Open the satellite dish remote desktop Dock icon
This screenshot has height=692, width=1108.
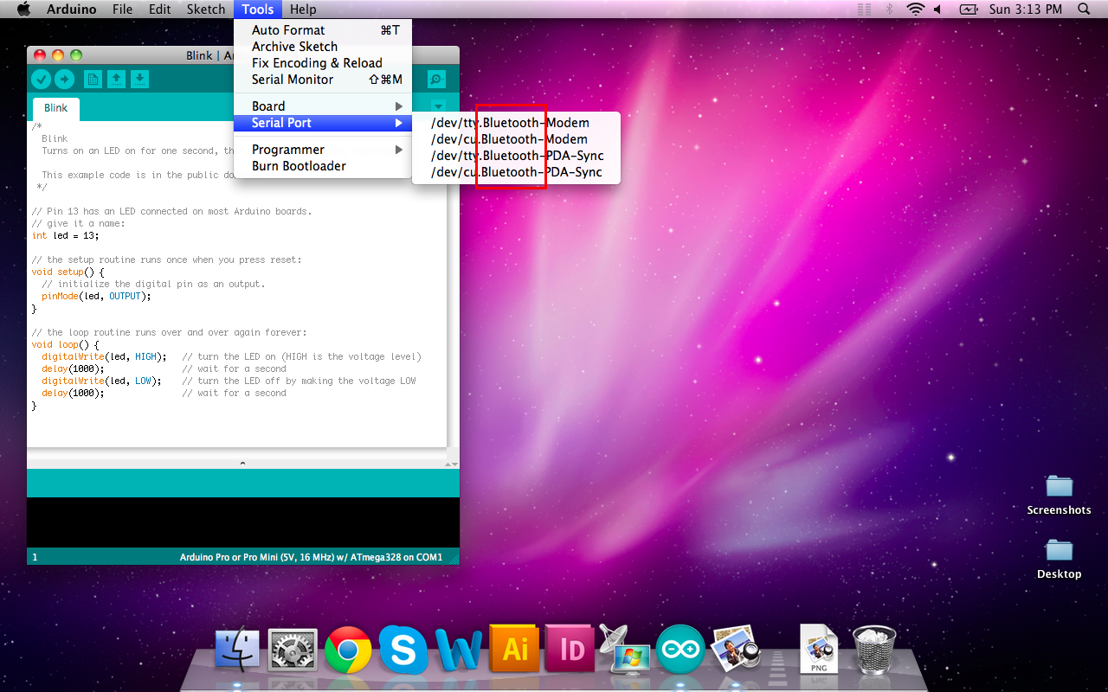pyautogui.click(x=624, y=650)
